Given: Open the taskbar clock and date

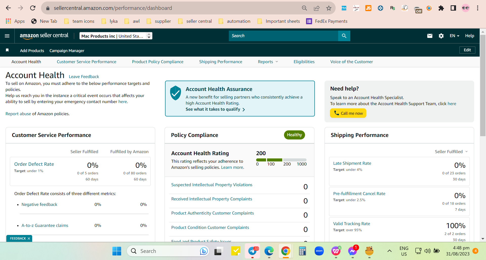Looking at the screenshot, I should (x=458, y=251).
